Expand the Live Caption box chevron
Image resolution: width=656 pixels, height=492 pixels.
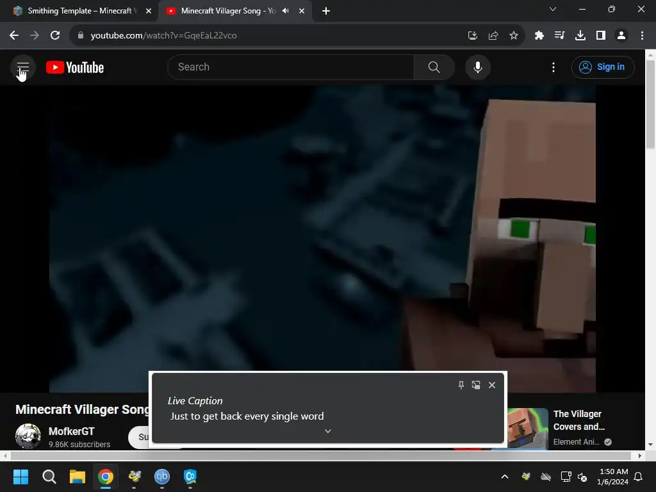click(327, 431)
